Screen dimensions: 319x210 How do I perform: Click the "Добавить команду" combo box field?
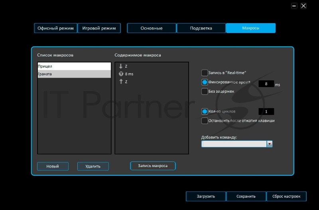(x=234, y=144)
